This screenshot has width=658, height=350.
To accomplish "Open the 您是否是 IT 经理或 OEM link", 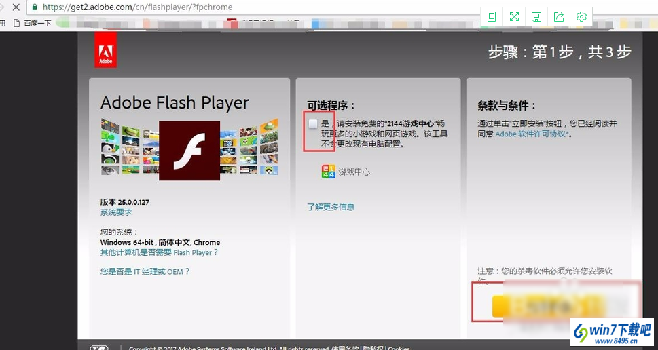I will coord(145,271).
